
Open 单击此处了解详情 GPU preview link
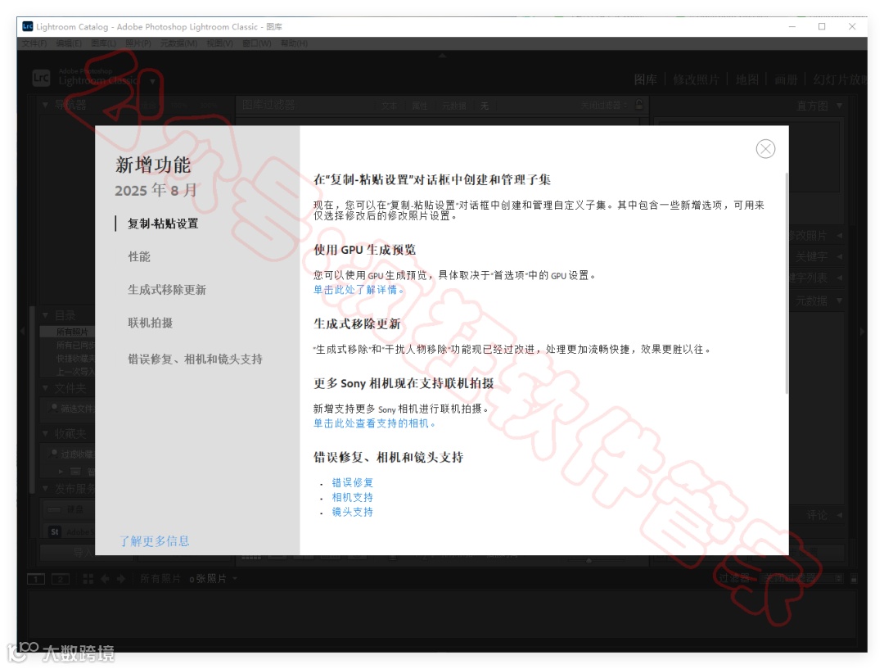coord(359,289)
